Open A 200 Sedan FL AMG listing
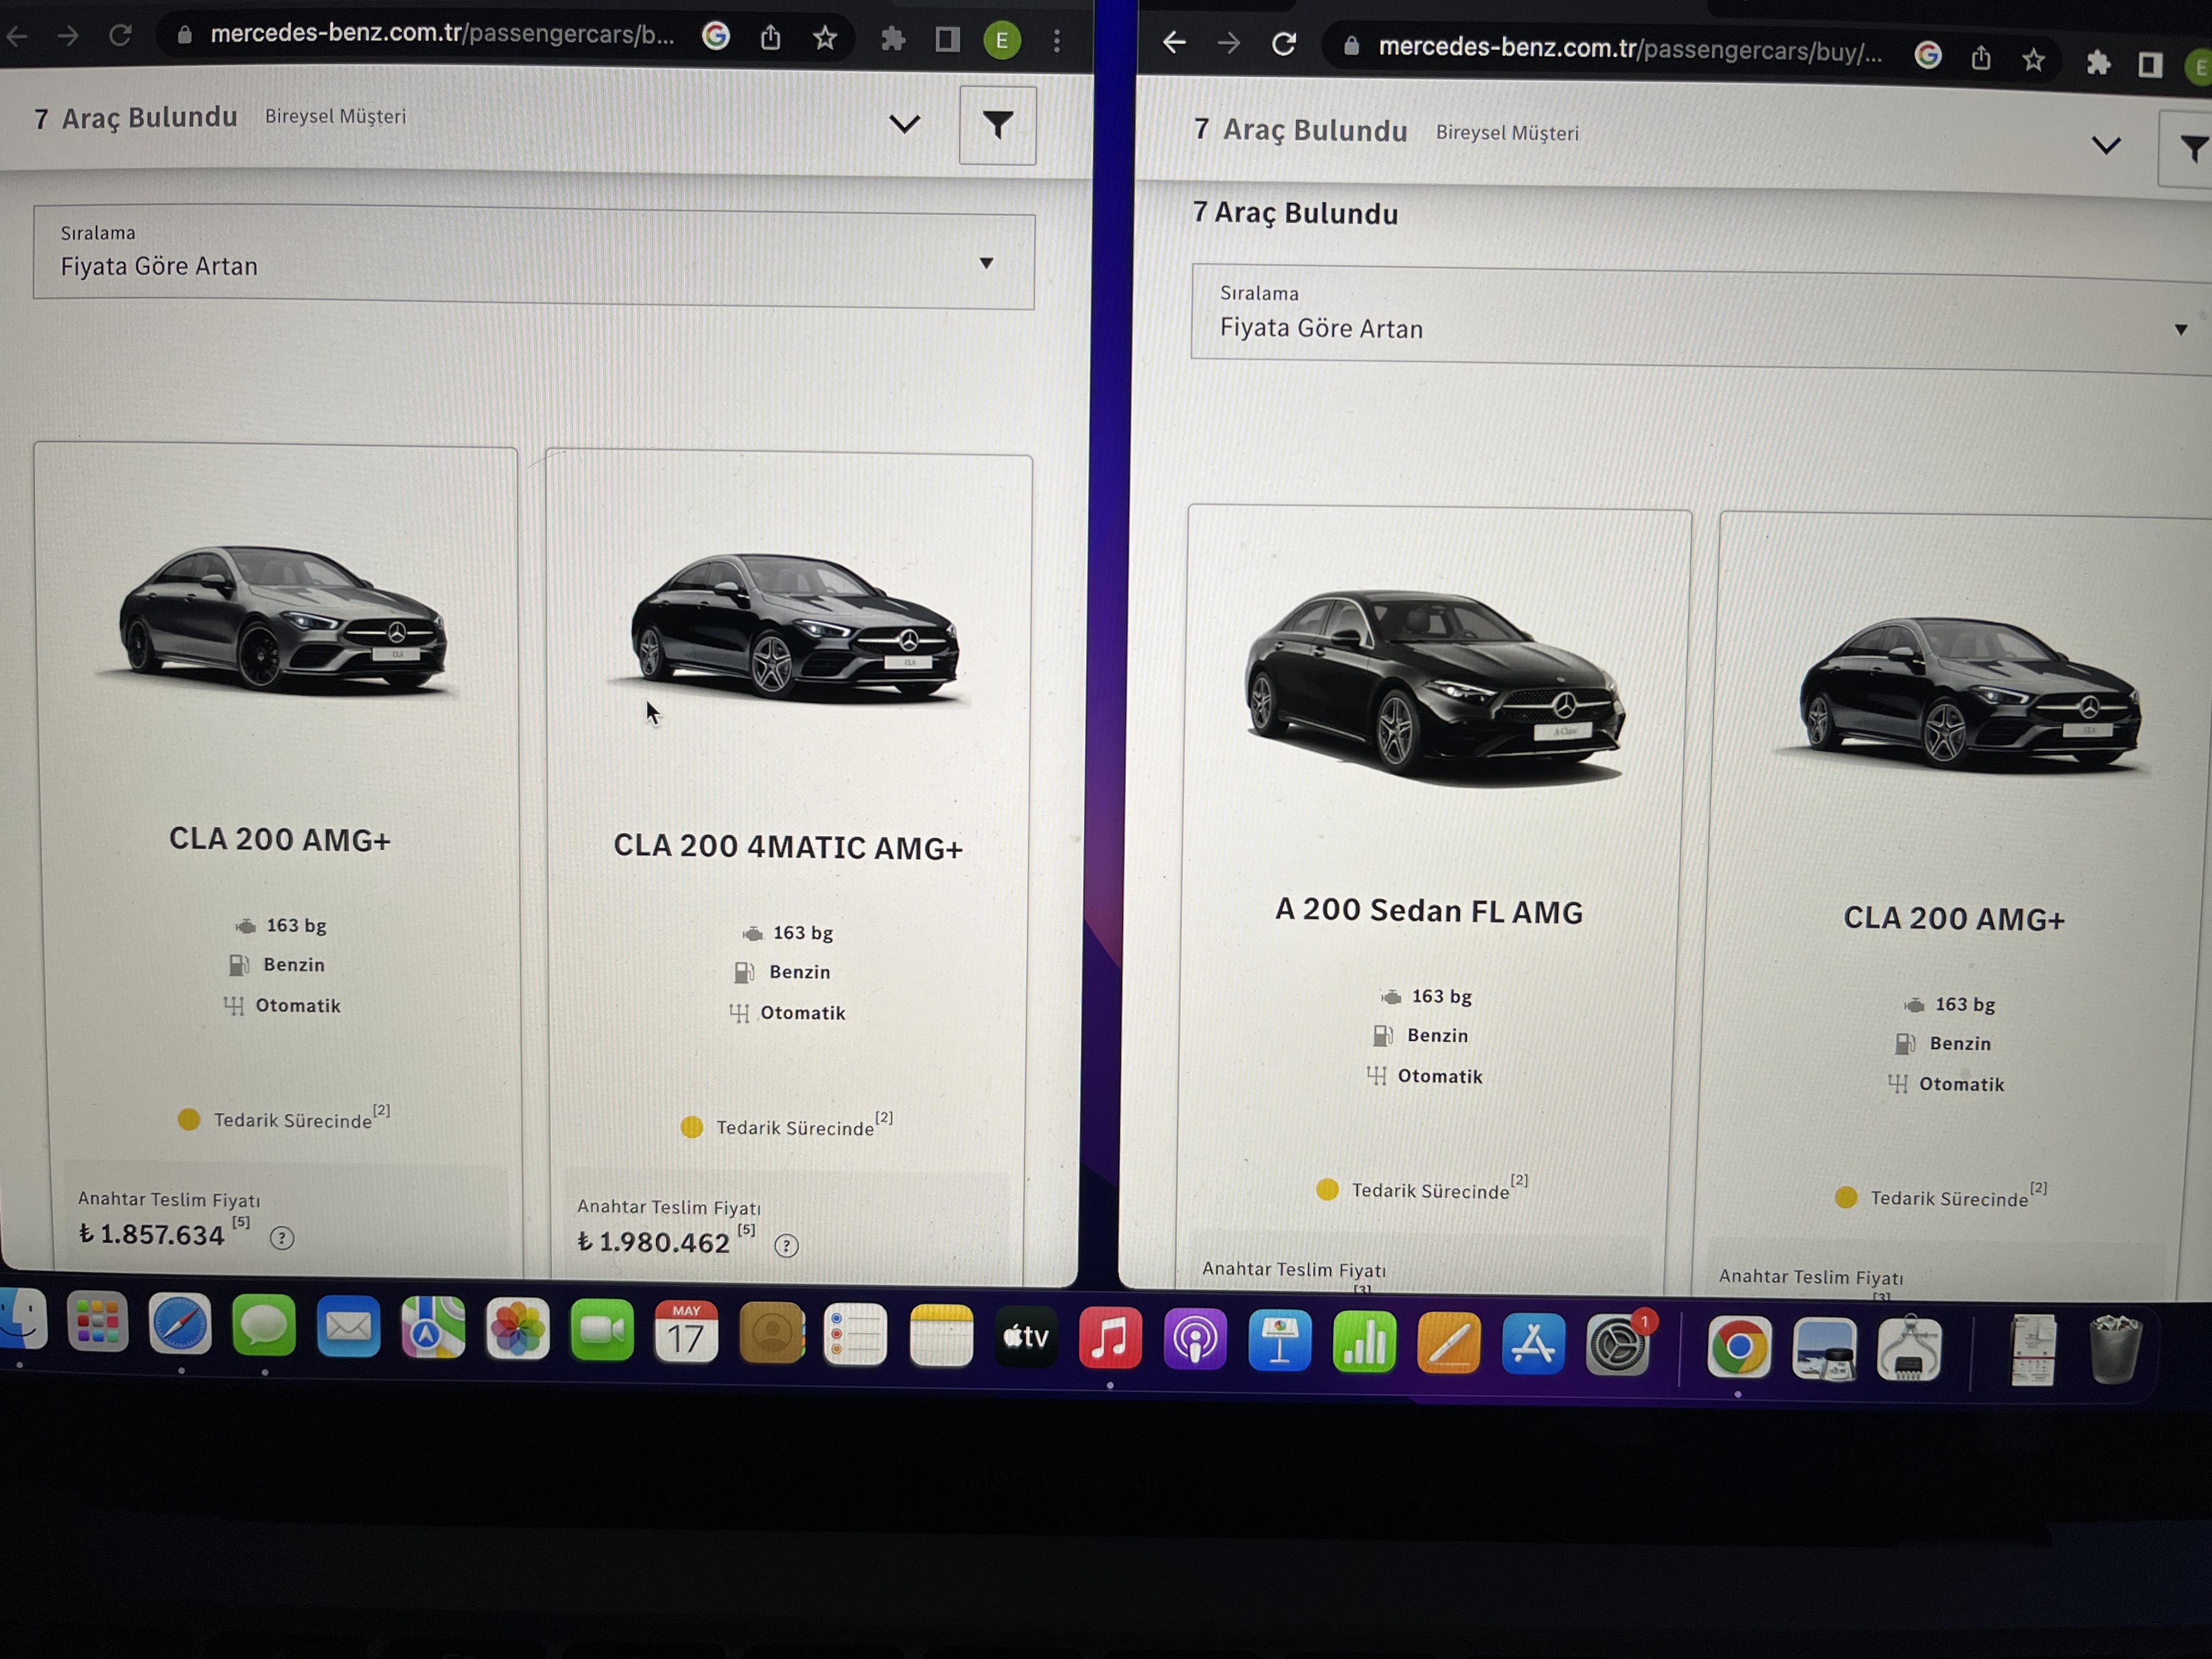Screen dimensions: 2212x1659 (x=1429, y=911)
